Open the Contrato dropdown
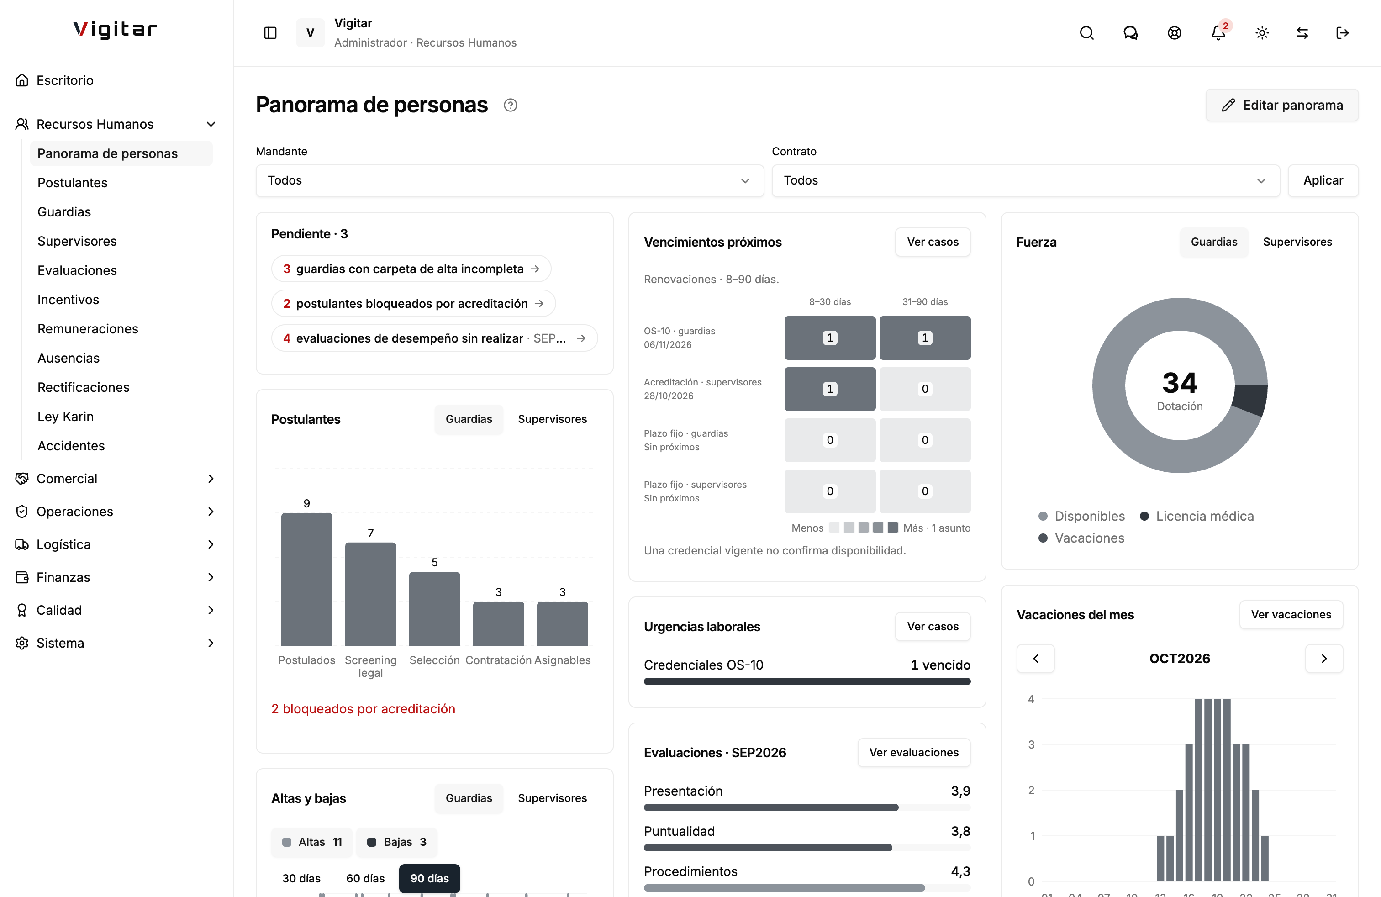Screen dimensions: 1381x897 [1025, 180]
